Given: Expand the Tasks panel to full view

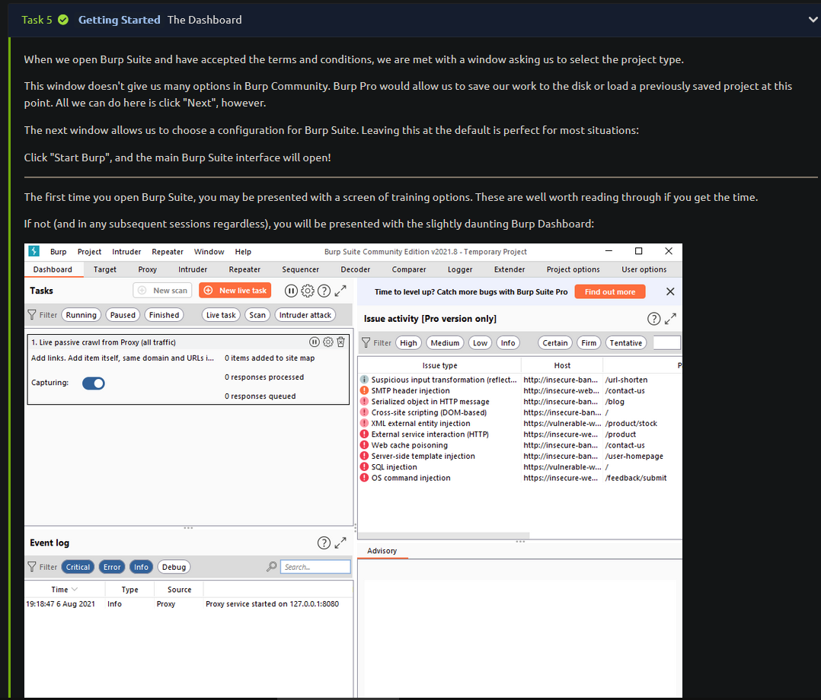Looking at the screenshot, I should 340,291.
